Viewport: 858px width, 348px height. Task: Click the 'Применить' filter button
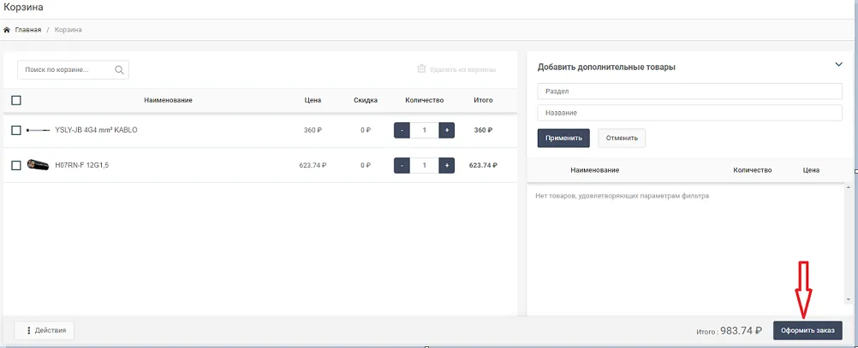(x=563, y=138)
